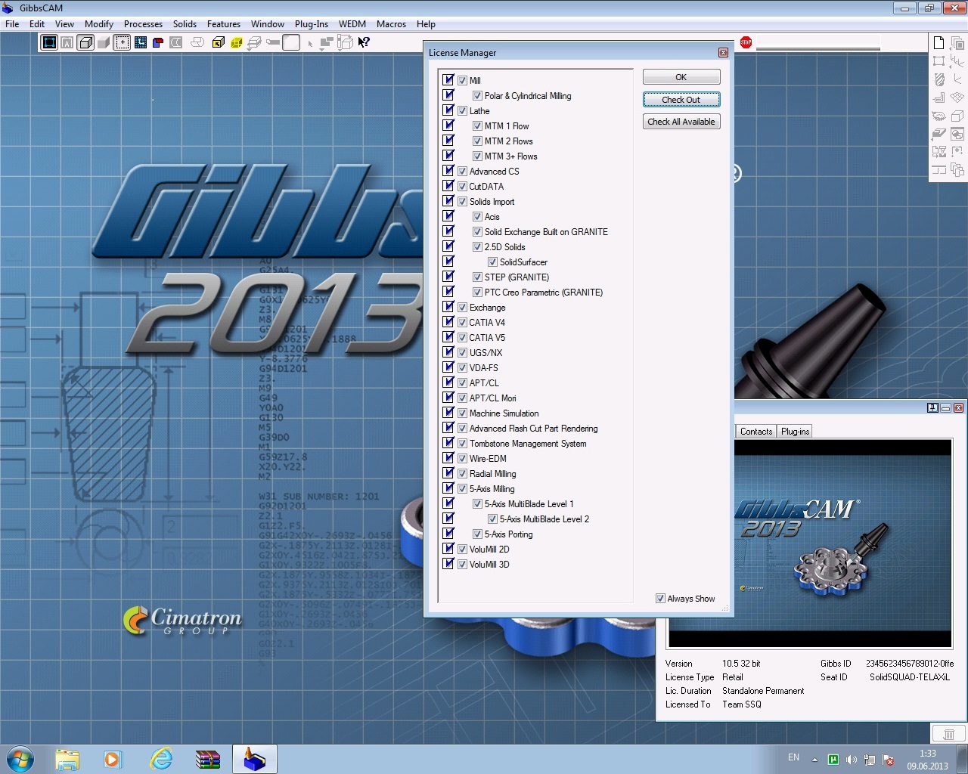Toggle the Always Show checkbox
This screenshot has width=968, height=774.
[660, 599]
